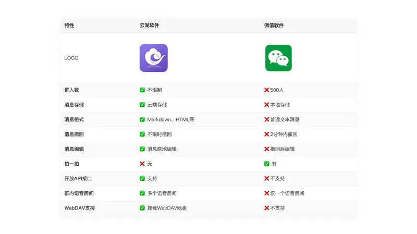The image size is (417, 234).
Task: Click the red cross beside 本地存储
Action: click(x=266, y=105)
